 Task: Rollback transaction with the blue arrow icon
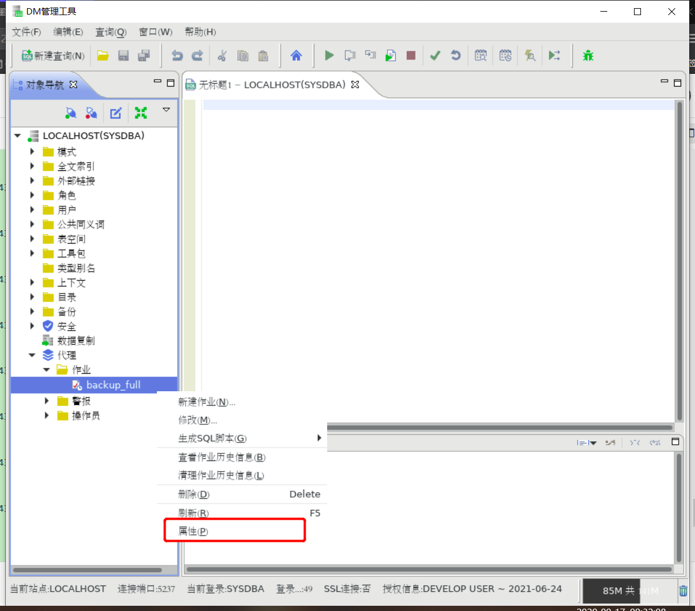coord(456,55)
